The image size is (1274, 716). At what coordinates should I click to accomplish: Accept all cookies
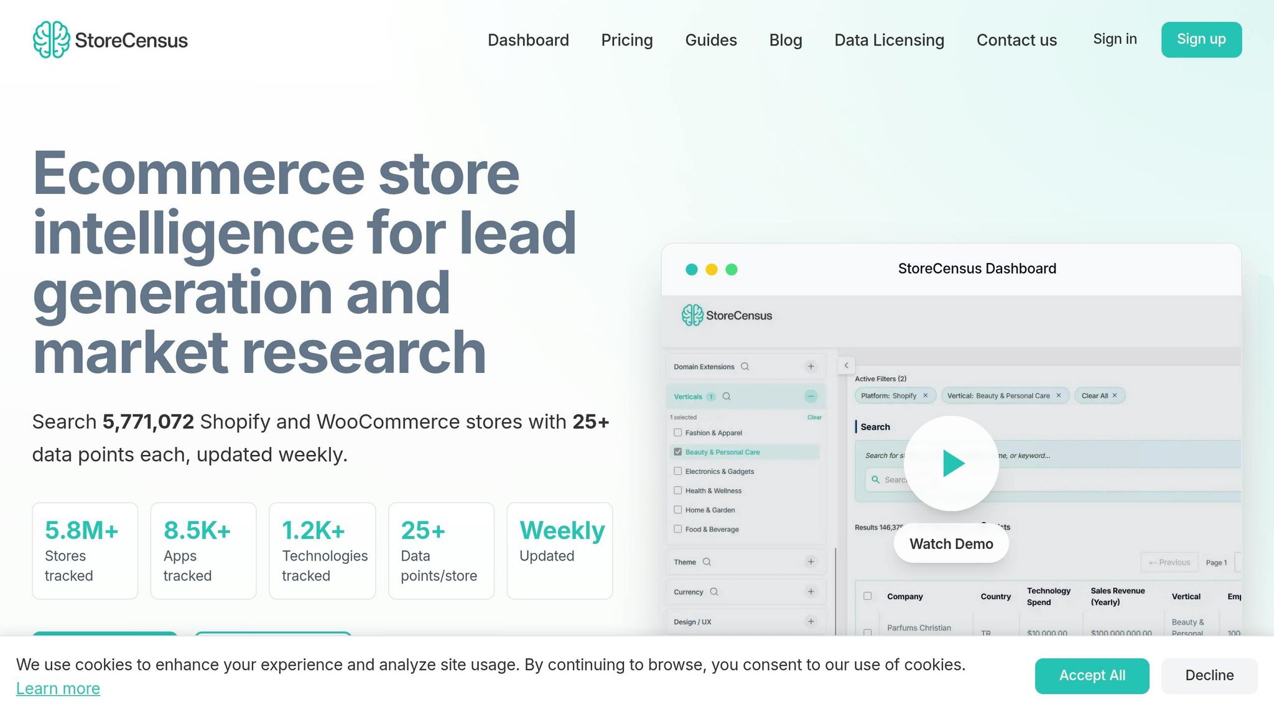tap(1092, 676)
